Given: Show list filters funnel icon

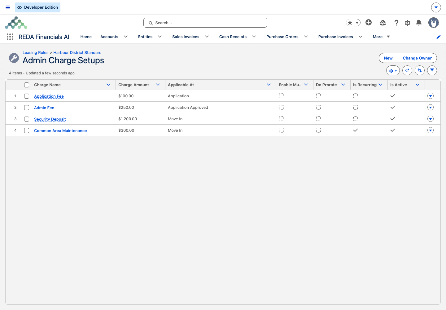Looking at the screenshot, I should point(432,70).
